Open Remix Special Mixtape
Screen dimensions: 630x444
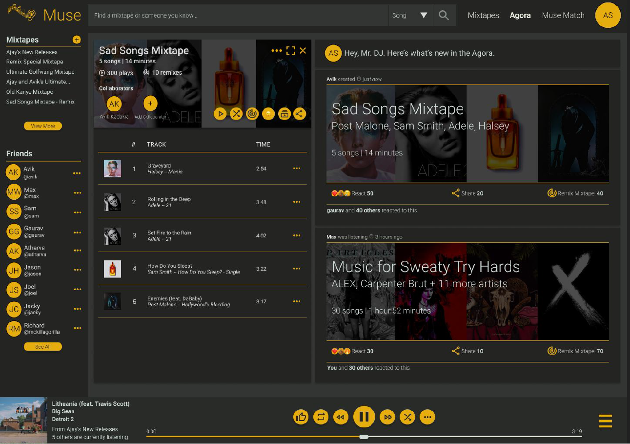[35, 62]
